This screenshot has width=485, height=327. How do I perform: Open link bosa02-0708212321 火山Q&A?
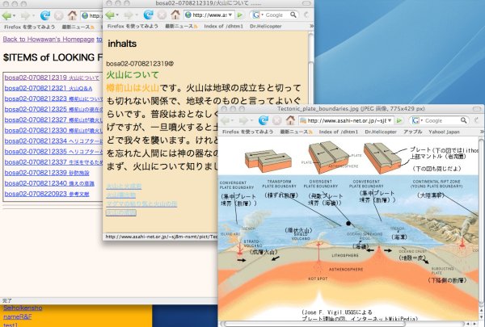(x=48, y=88)
